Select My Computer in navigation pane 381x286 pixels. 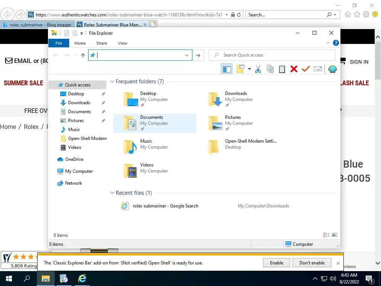pos(79,171)
